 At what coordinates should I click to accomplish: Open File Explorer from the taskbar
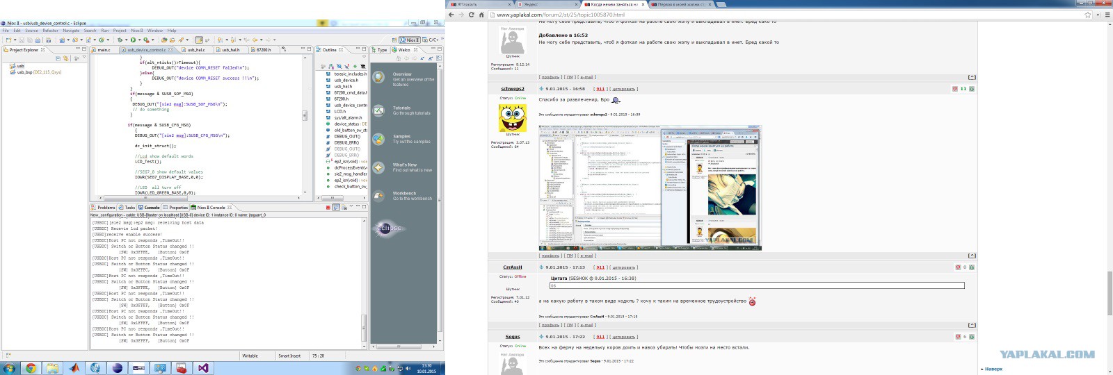[x=52, y=368]
